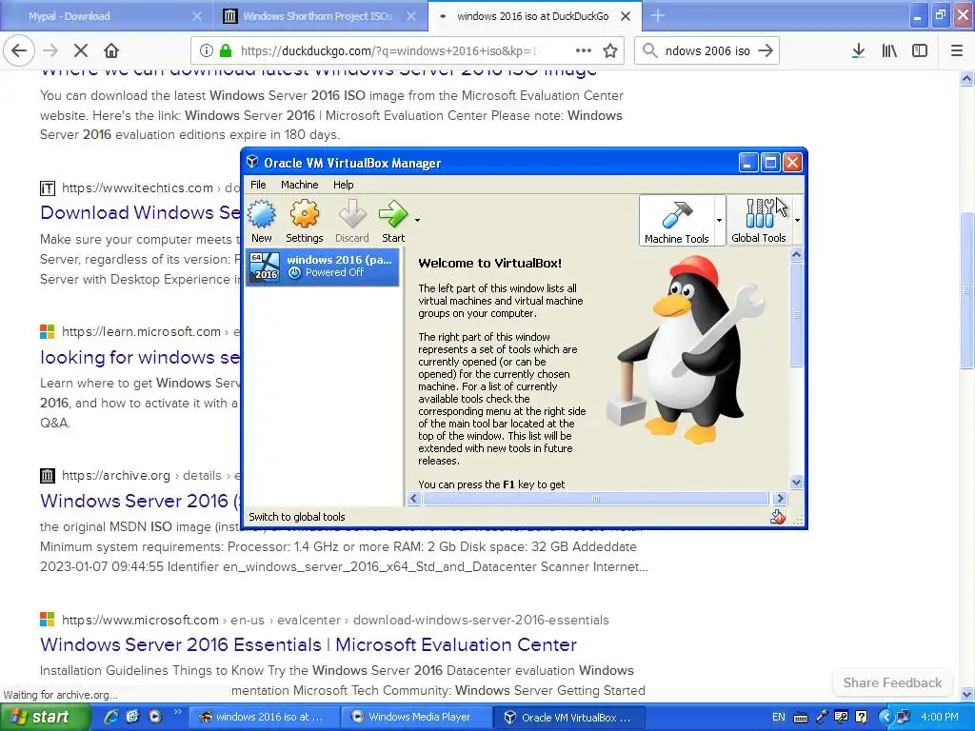Open the Machine menu in VirtualBox
This screenshot has height=731, width=975.
(x=299, y=185)
